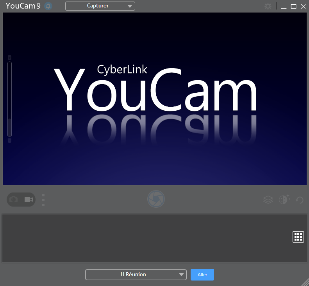
Task: Open the layers effects icon
Action: [x=268, y=200]
